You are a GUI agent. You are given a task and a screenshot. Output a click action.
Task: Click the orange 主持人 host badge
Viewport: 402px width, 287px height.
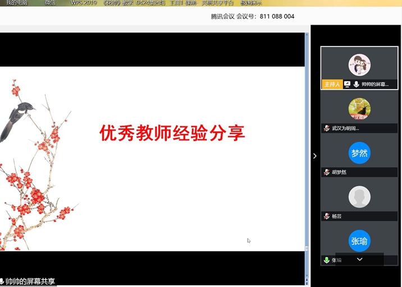(x=332, y=84)
